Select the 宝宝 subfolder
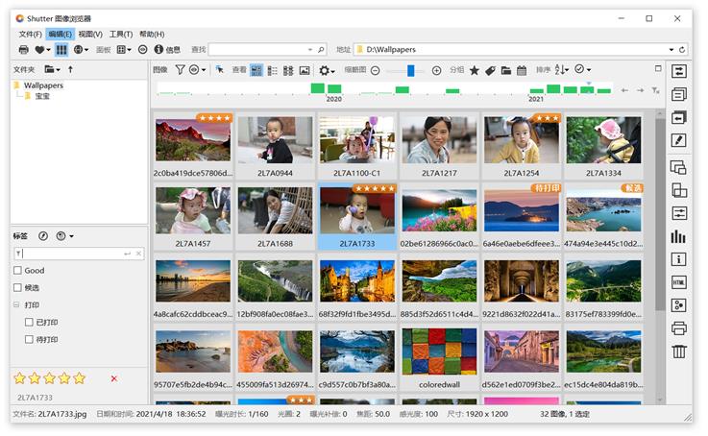Image resolution: width=708 pixels, height=436 pixels. [42, 96]
